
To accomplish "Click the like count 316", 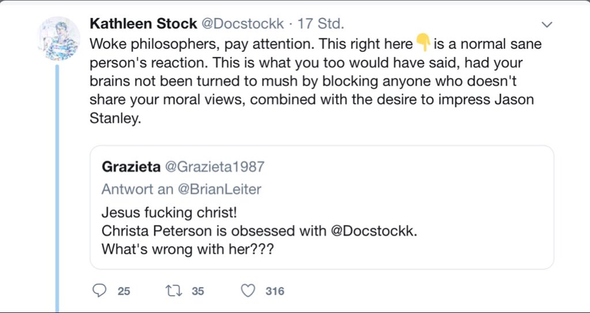I will pyautogui.click(x=275, y=291).
